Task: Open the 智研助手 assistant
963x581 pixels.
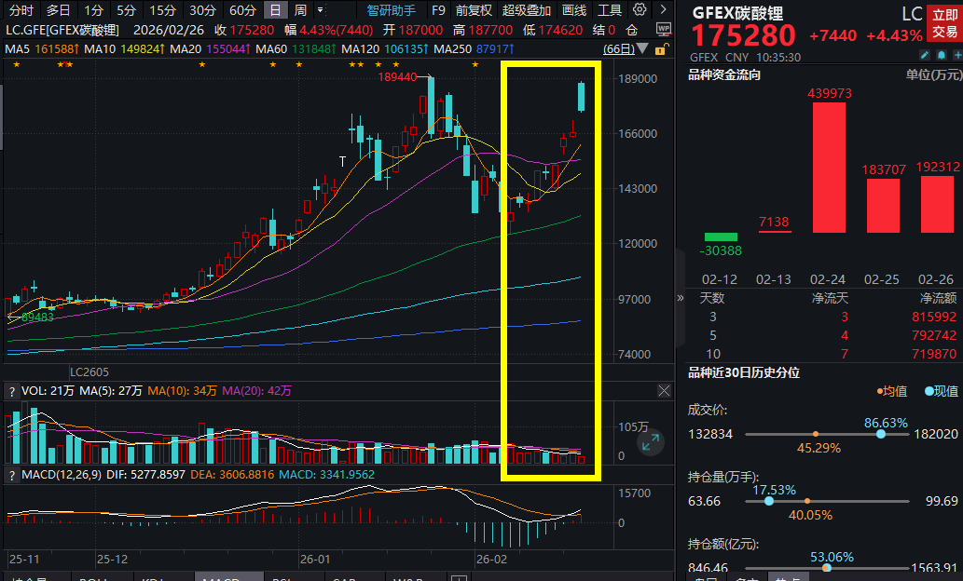Action: pos(391,10)
